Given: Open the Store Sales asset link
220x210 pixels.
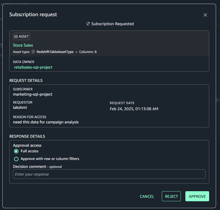Looking at the screenshot, I should (23, 45).
